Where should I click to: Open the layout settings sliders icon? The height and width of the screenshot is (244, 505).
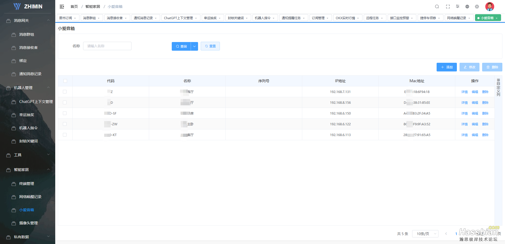[x=458, y=7]
